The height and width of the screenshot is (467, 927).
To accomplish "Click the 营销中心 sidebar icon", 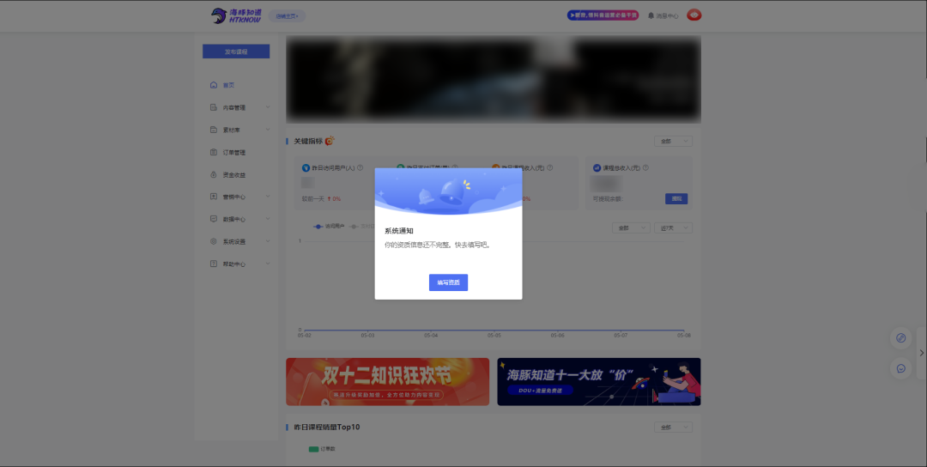I will point(214,197).
